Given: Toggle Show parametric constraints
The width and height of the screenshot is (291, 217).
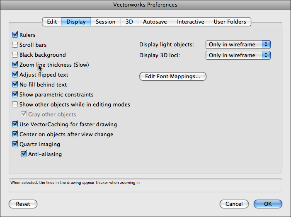Looking at the screenshot, I should [x=15, y=95].
